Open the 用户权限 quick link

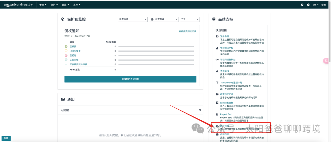pyautogui.click(x=224, y=126)
